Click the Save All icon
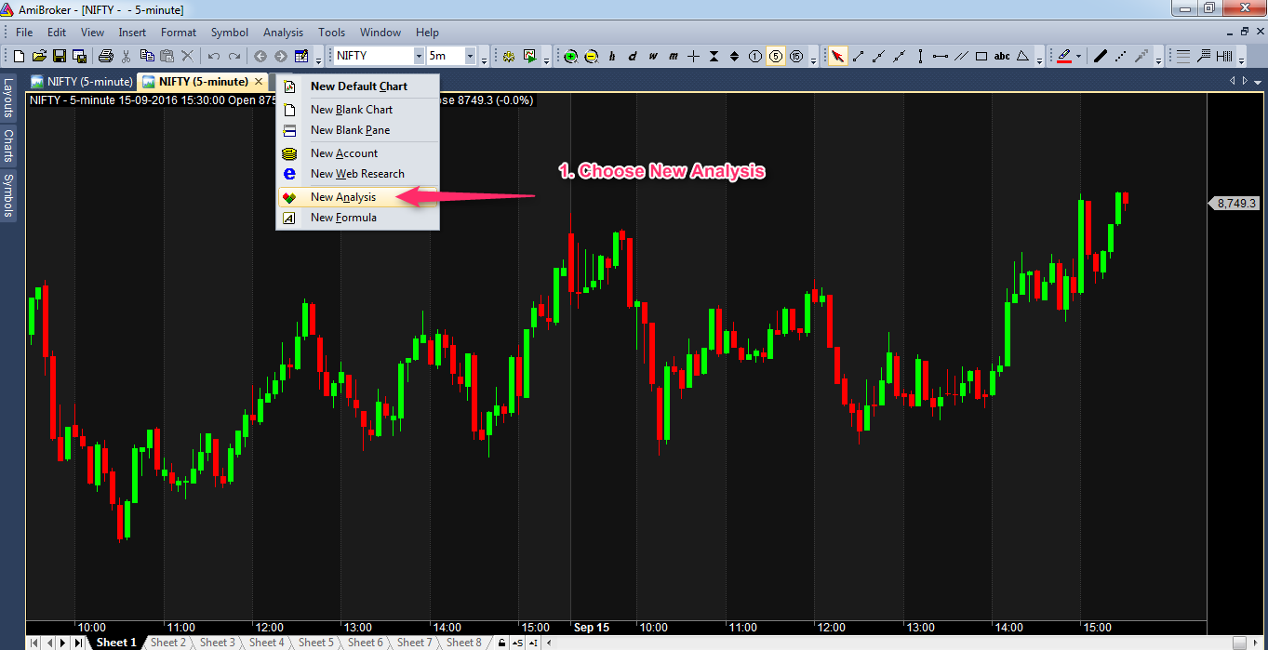Image resolution: width=1268 pixels, height=650 pixels. [x=79, y=56]
